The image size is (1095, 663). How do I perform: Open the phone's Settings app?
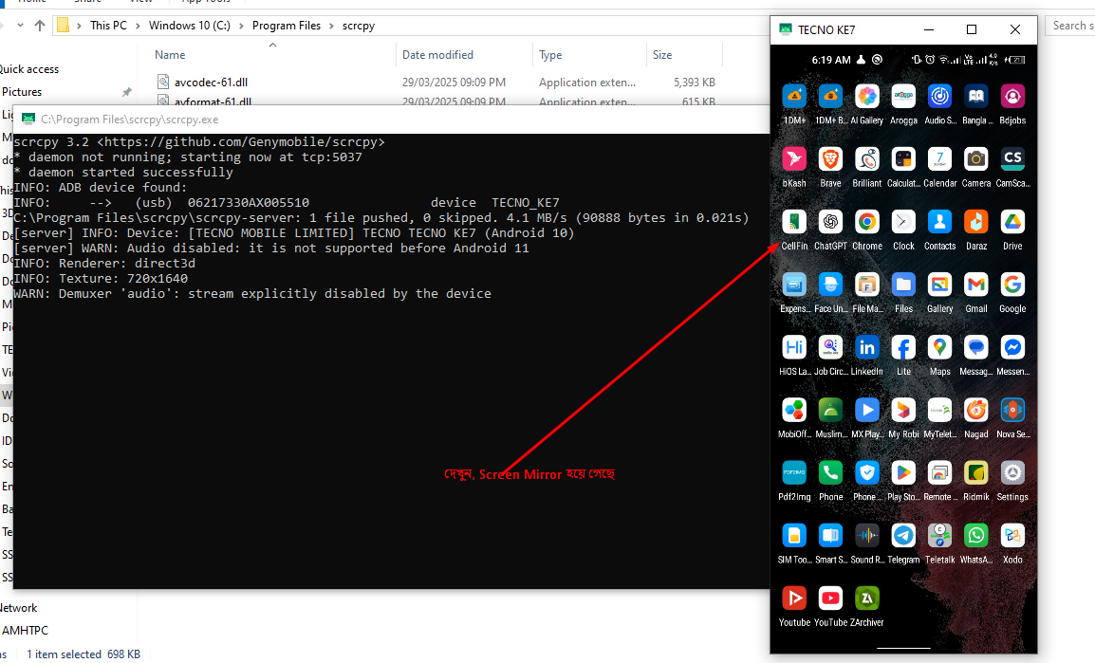point(1012,472)
